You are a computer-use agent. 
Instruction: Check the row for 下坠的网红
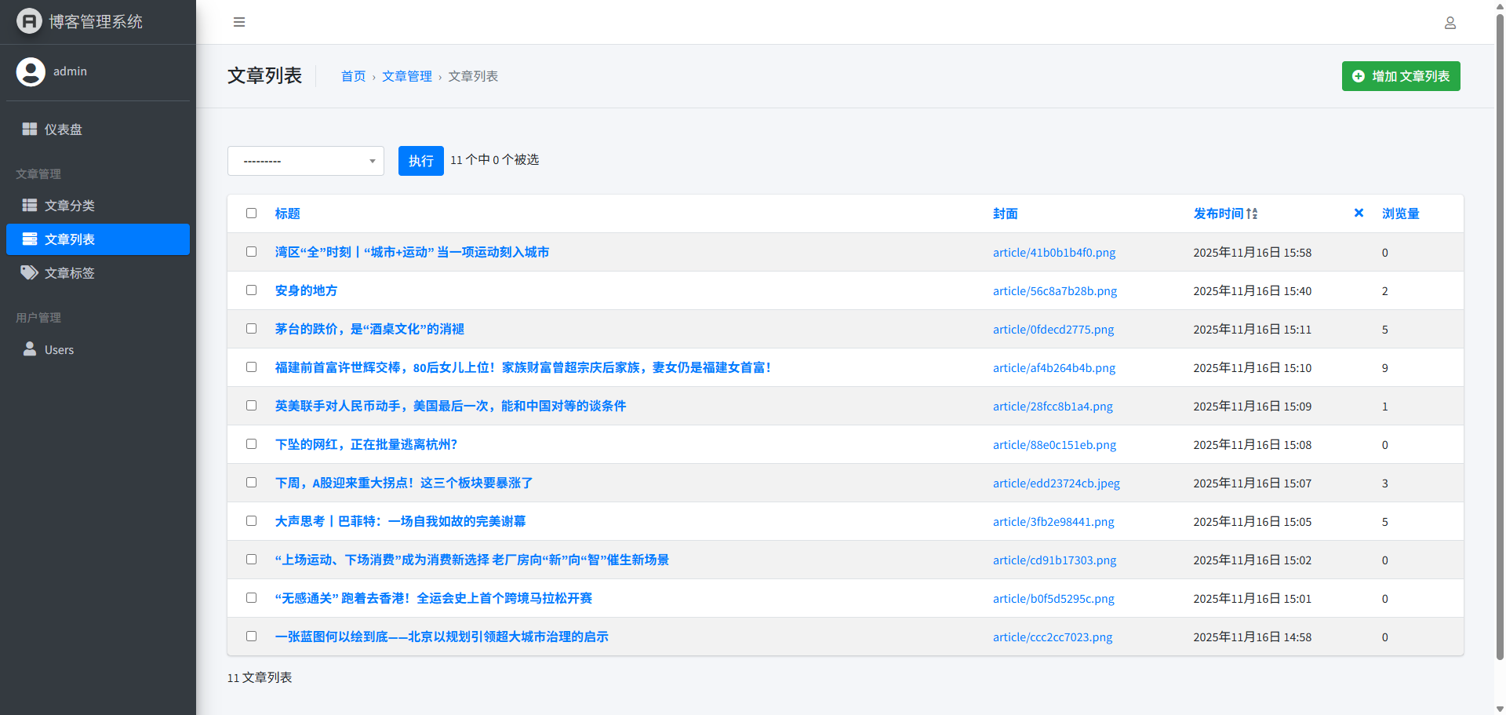[x=251, y=443]
